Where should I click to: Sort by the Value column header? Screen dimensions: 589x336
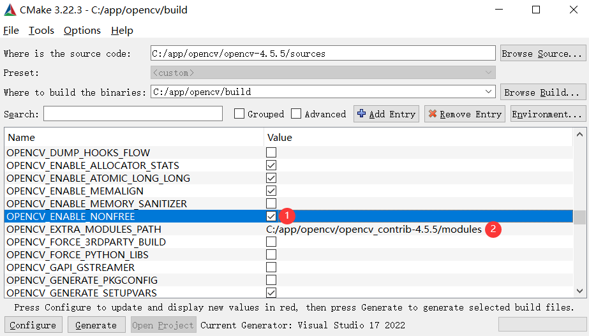[x=419, y=138]
